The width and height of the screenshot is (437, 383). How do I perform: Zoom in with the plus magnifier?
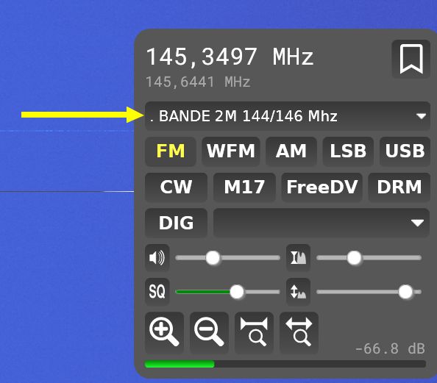tap(165, 332)
